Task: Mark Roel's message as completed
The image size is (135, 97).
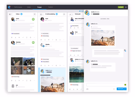Action: (x=52, y=40)
